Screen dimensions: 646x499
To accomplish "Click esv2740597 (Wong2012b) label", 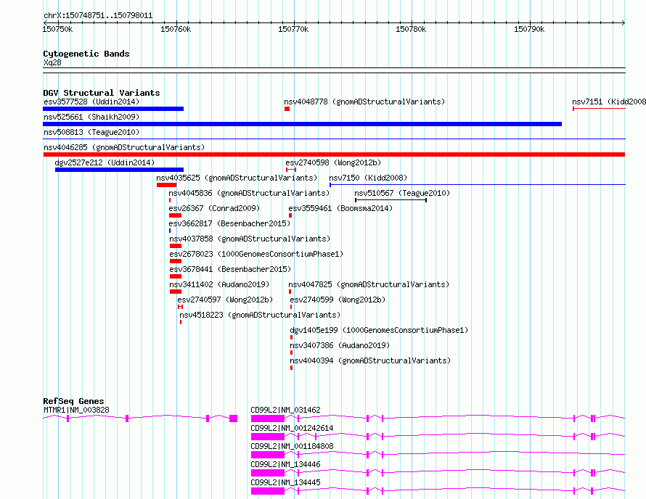I will pyautogui.click(x=225, y=300).
